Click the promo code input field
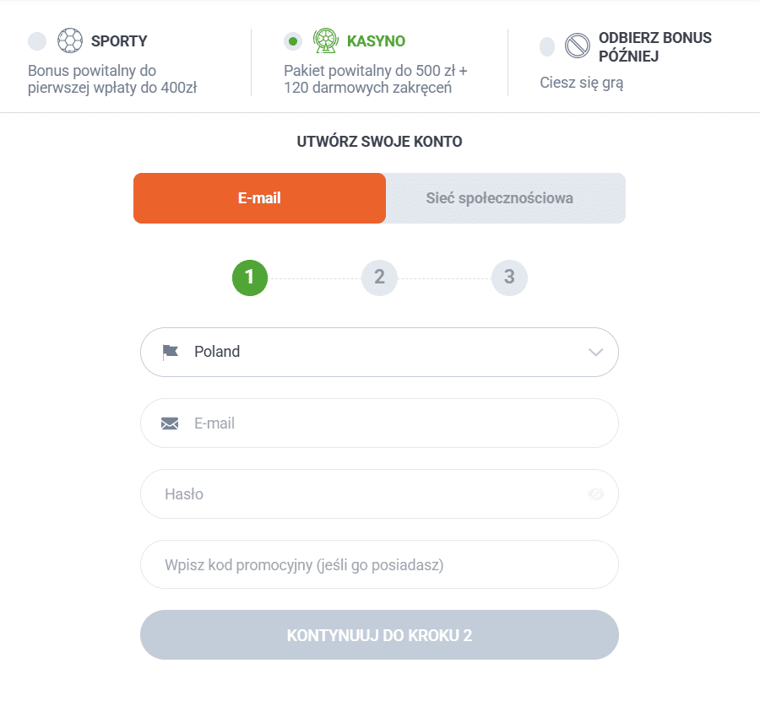The height and width of the screenshot is (701, 760). [x=379, y=565]
